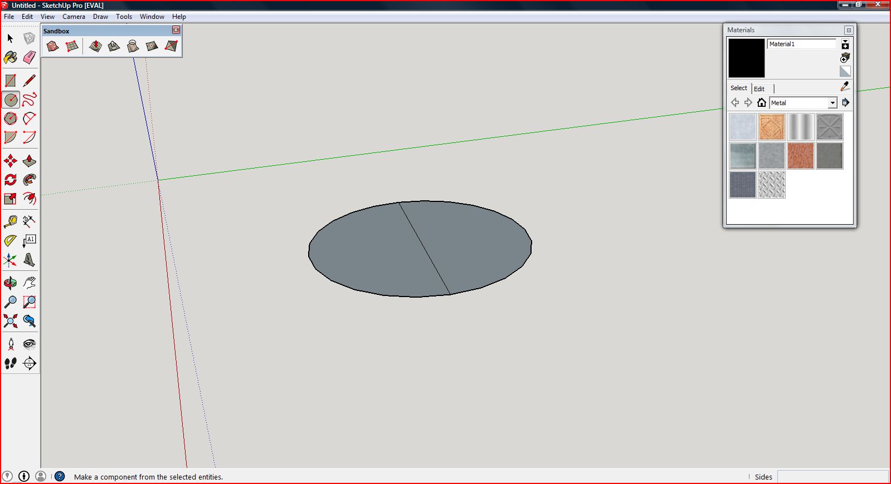Open the File menu
The height and width of the screenshot is (484, 891).
click(9, 17)
